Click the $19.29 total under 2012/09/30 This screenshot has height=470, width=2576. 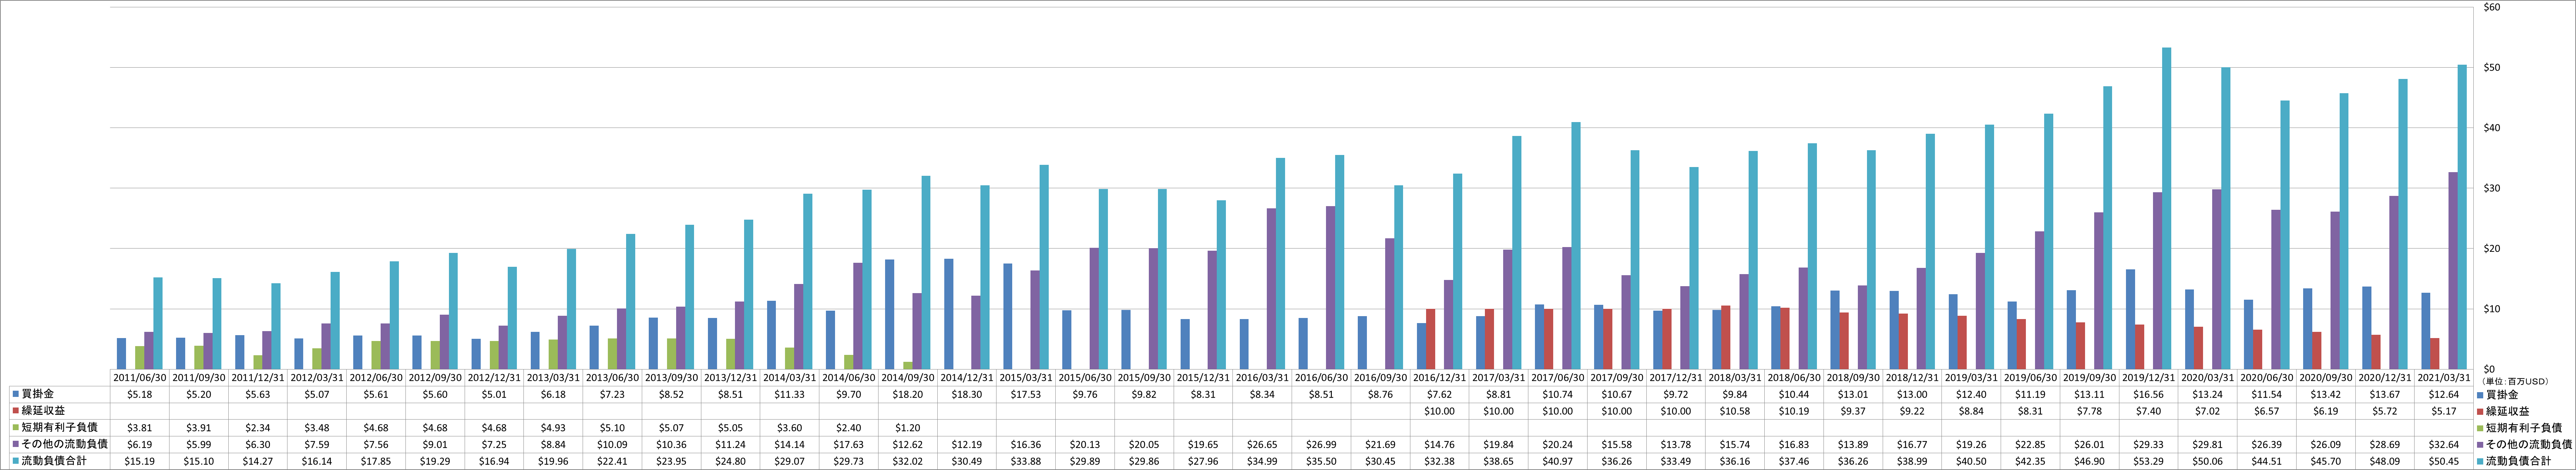pos(435,461)
